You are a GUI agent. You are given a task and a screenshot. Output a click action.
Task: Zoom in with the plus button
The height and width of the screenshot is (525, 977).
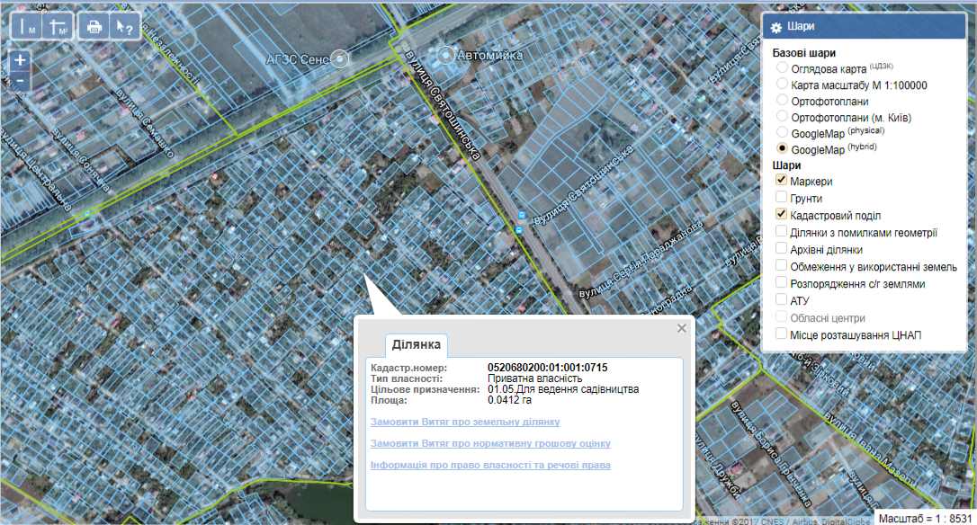[x=20, y=60]
